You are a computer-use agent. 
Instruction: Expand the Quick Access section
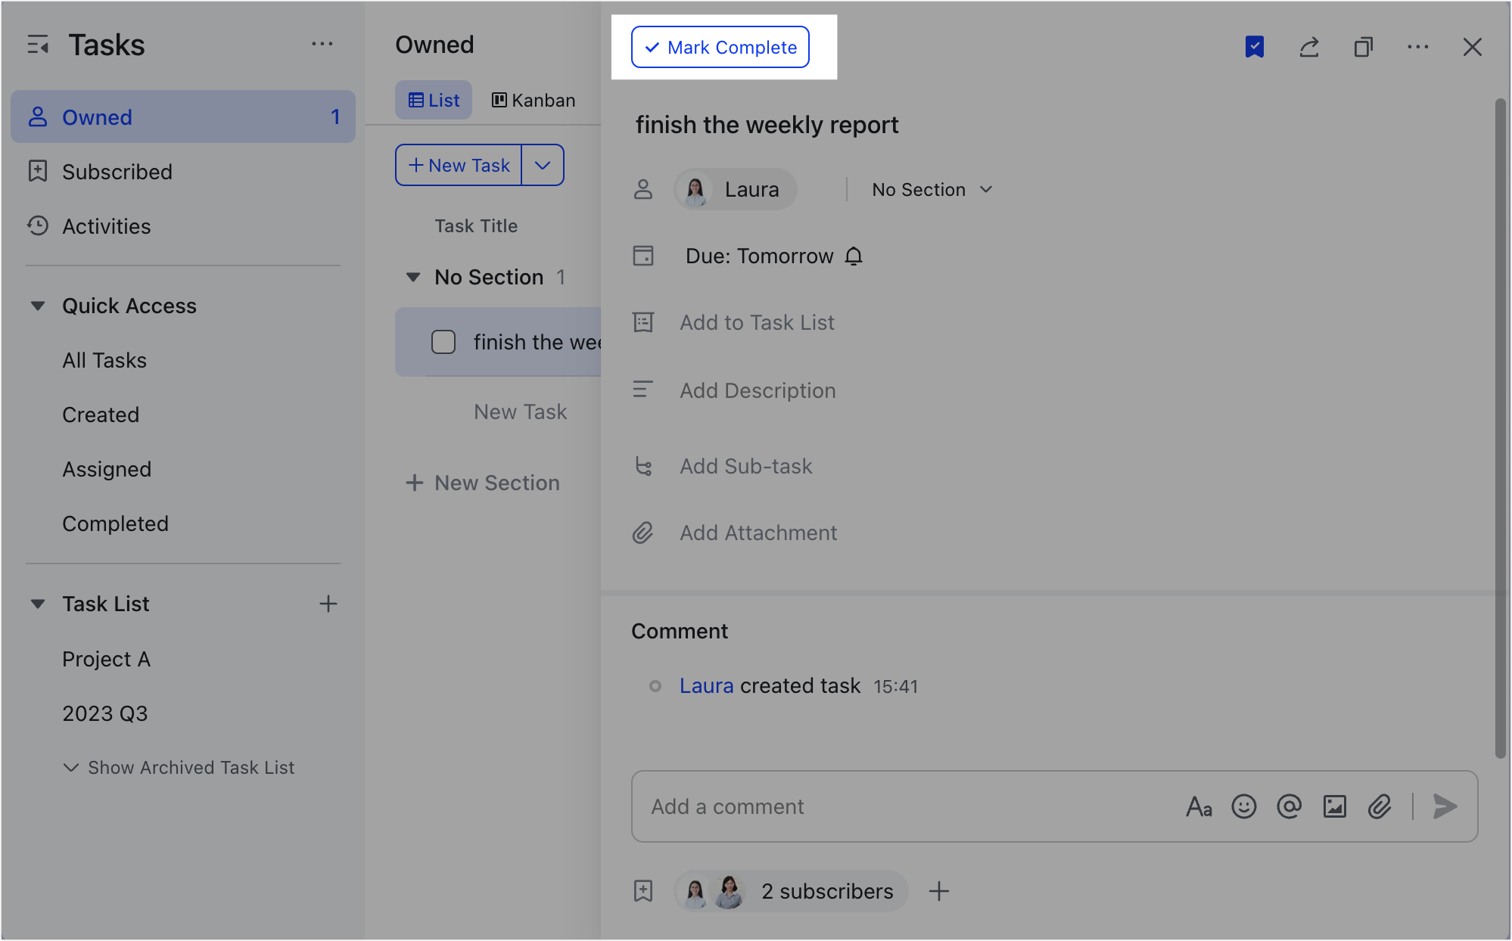[38, 306]
